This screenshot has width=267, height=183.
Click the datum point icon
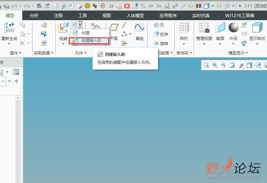tap(124, 34)
